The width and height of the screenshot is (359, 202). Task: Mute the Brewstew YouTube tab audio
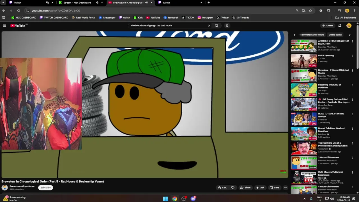point(146,3)
